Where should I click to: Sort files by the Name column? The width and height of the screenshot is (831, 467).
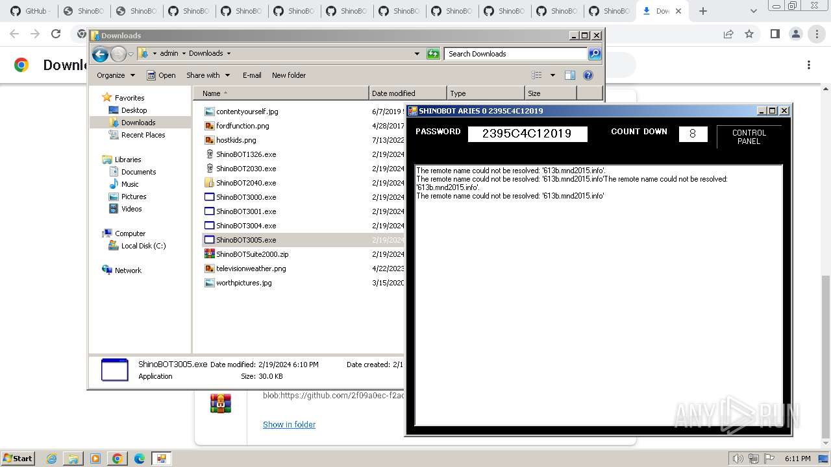(x=280, y=93)
